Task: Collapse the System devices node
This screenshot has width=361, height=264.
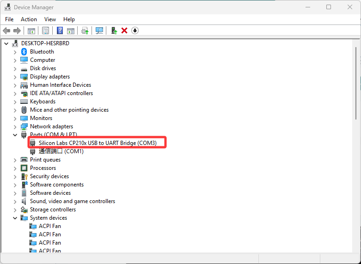Action: click(x=15, y=218)
